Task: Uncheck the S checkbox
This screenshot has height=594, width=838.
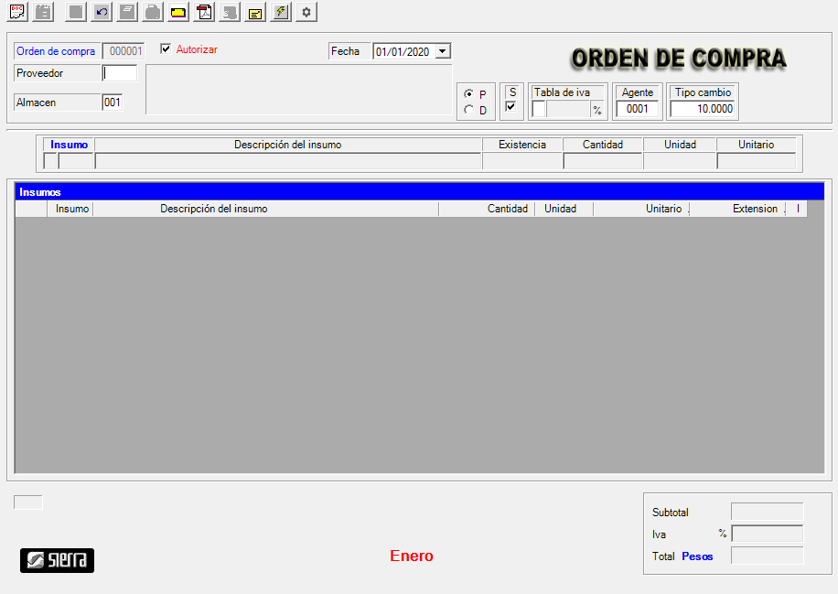Action: pos(510,107)
